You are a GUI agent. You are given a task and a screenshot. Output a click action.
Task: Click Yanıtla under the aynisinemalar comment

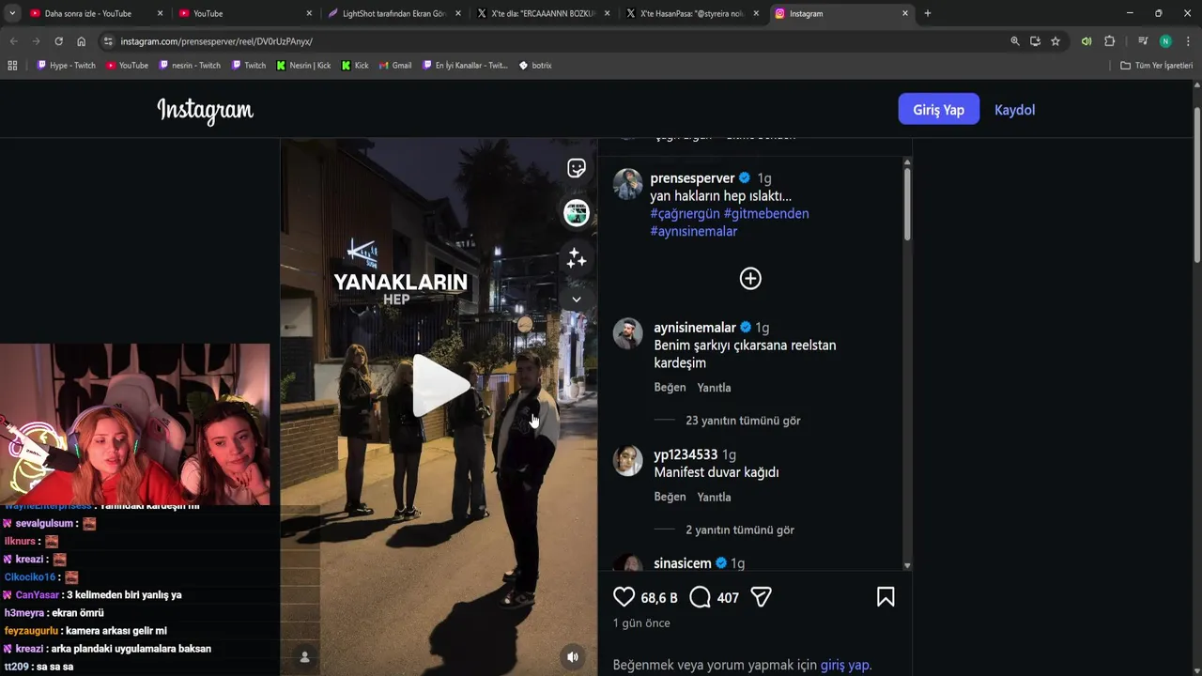(x=714, y=388)
